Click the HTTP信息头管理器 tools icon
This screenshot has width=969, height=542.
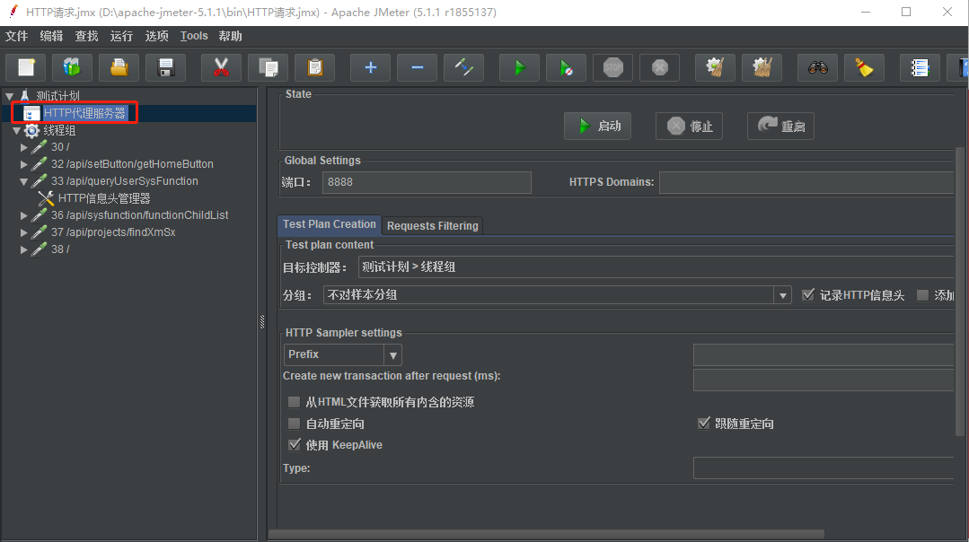[x=46, y=198]
